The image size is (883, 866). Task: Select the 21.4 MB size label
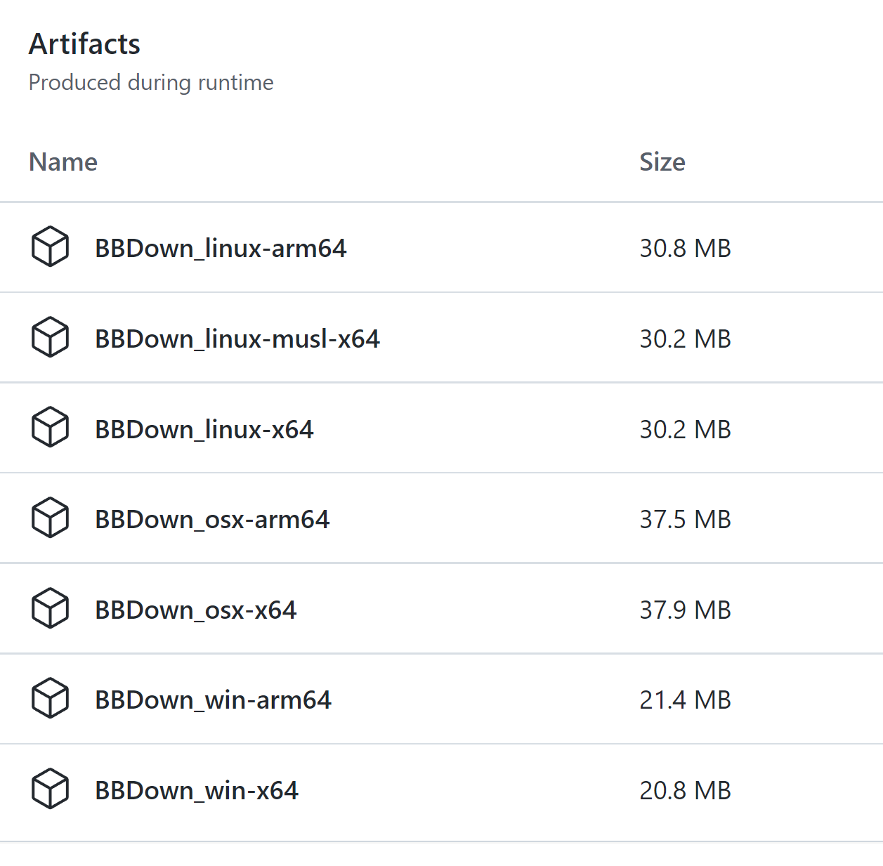[x=685, y=700]
